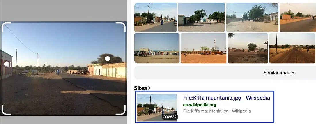Open second similar image with green trees
316x124 pixels.
(202, 17)
